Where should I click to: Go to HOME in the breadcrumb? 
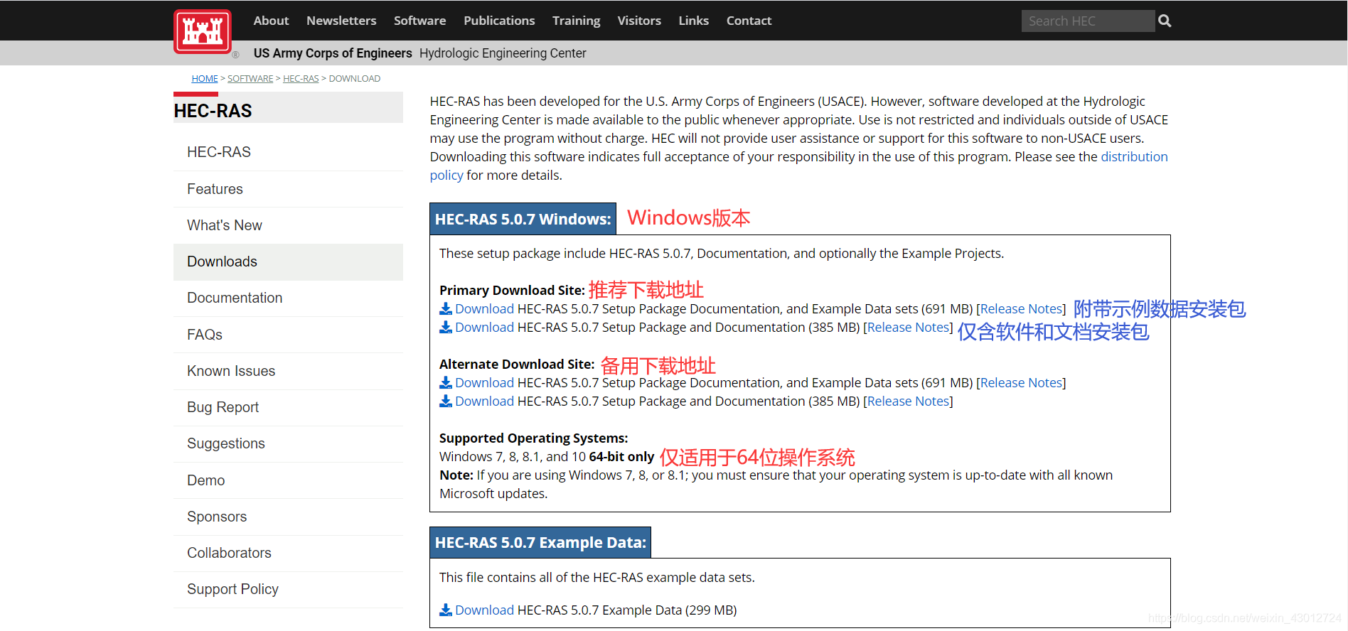[x=205, y=79]
